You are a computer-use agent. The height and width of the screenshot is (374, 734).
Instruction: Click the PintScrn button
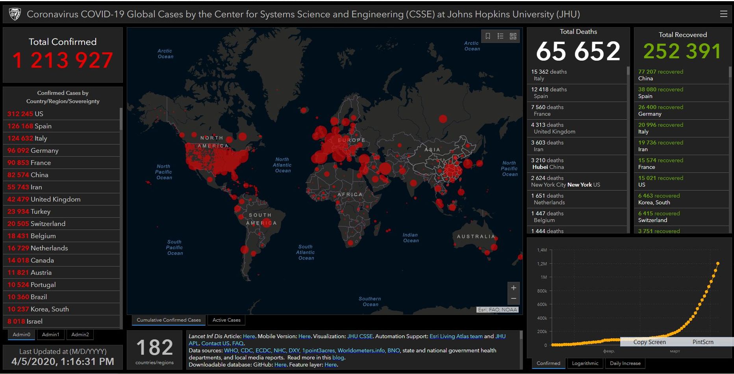click(x=703, y=342)
